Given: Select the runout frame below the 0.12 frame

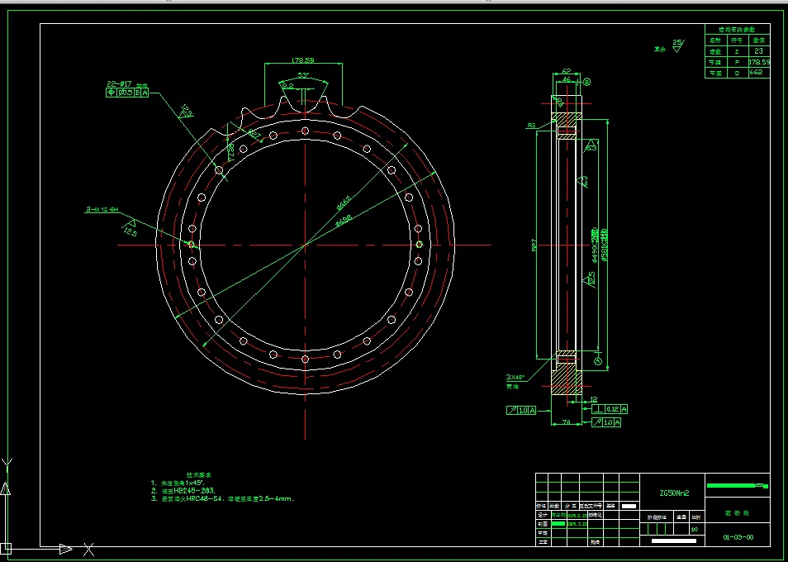Looking at the screenshot, I should [606, 423].
